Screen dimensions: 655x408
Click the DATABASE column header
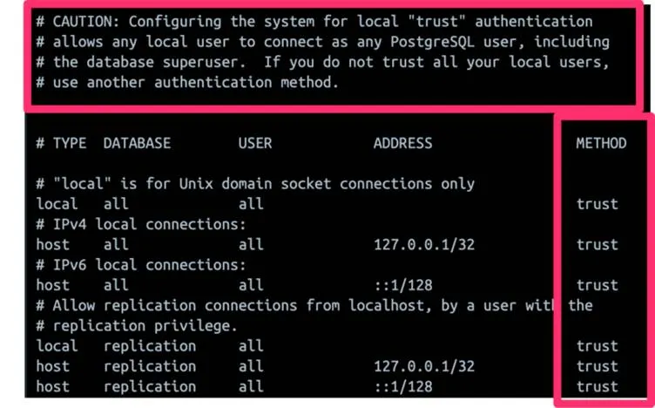point(137,143)
